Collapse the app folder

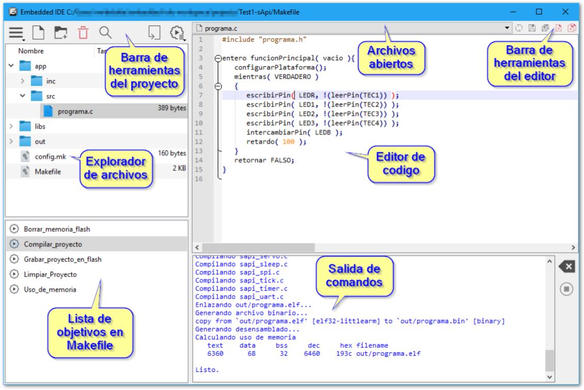pyautogui.click(x=11, y=66)
